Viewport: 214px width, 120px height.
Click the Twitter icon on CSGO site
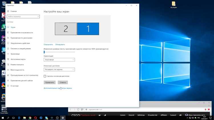tap(100, 115)
